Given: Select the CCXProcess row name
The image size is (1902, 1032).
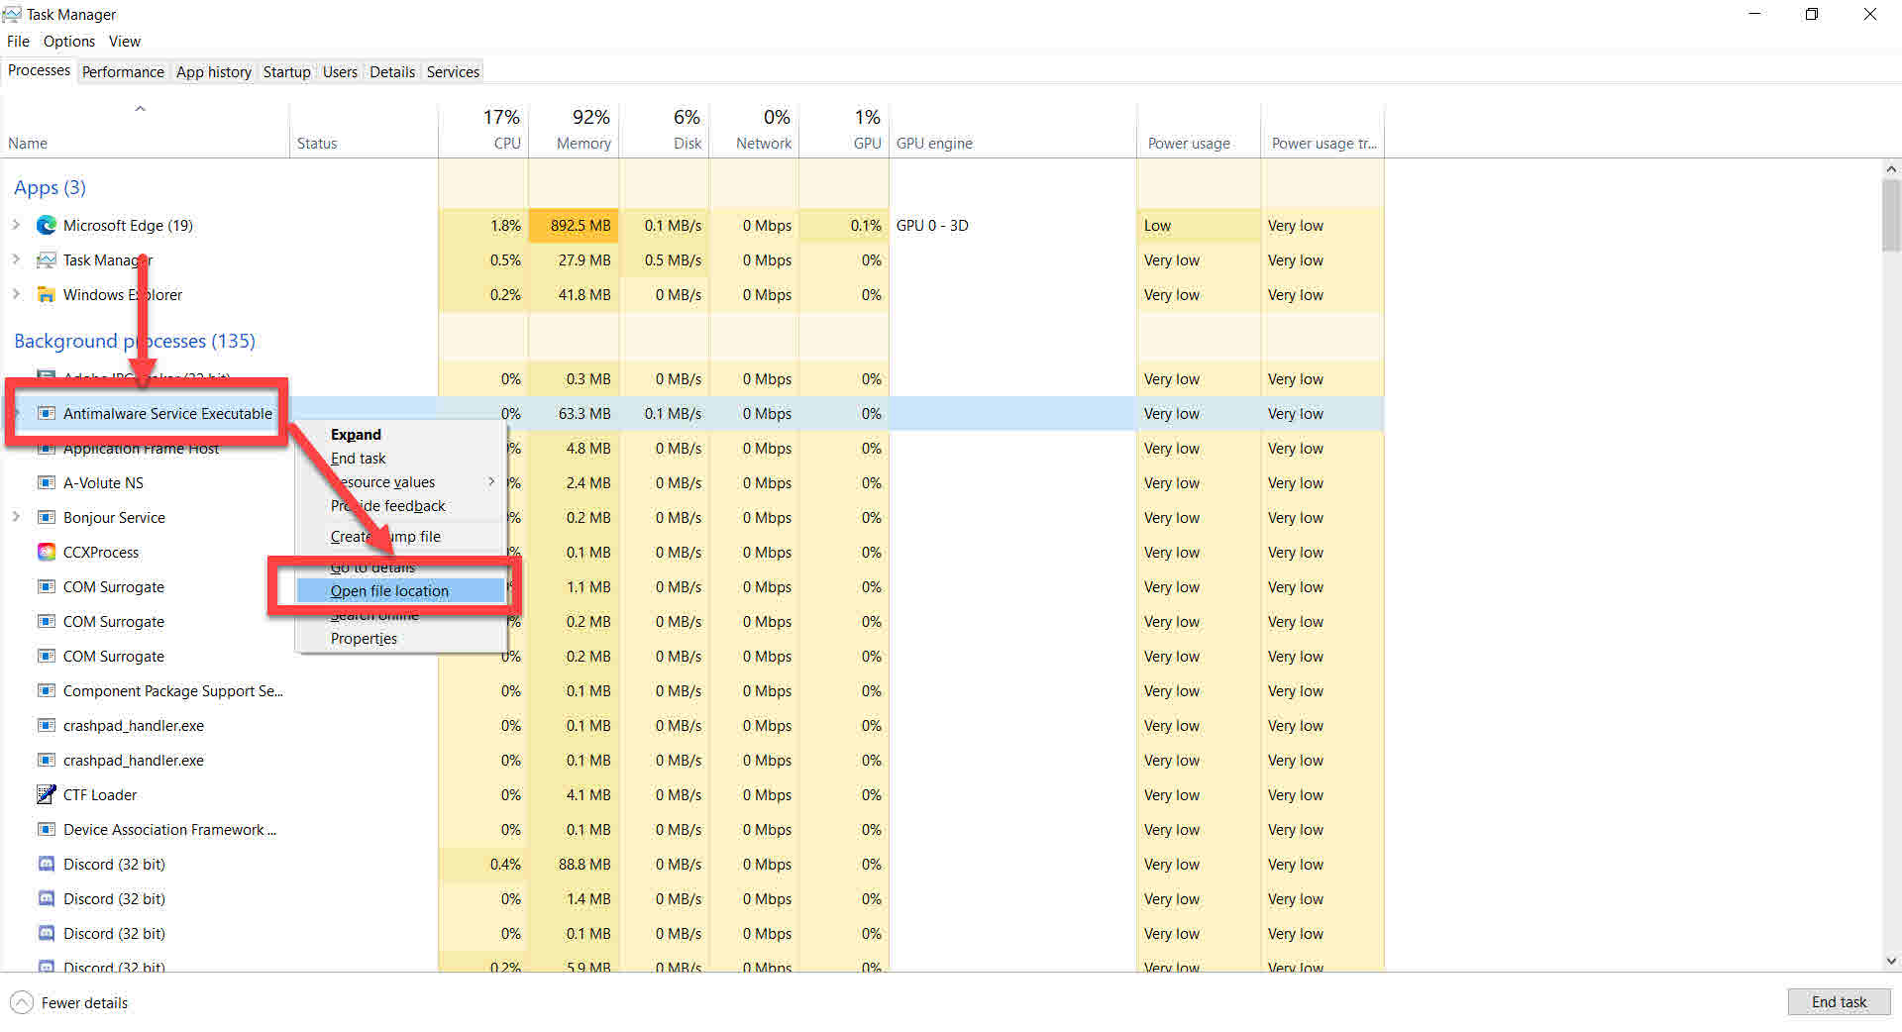Looking at the screenshot, I should [101, 553].
